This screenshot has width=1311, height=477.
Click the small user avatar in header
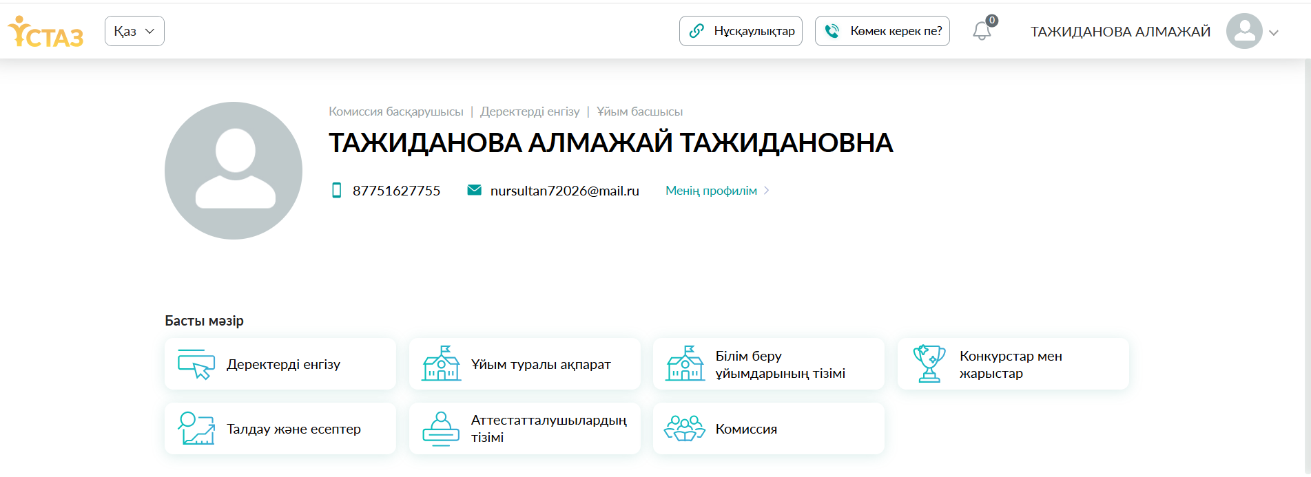(1244, 31)
